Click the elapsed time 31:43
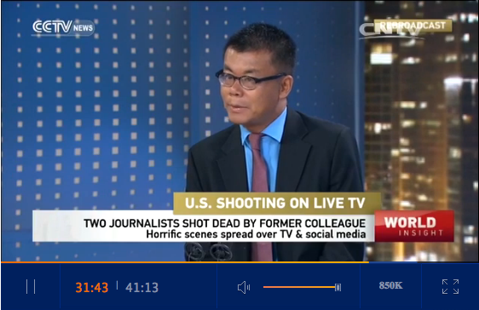This screenshot has height=310, width=479. coord(92,287)
